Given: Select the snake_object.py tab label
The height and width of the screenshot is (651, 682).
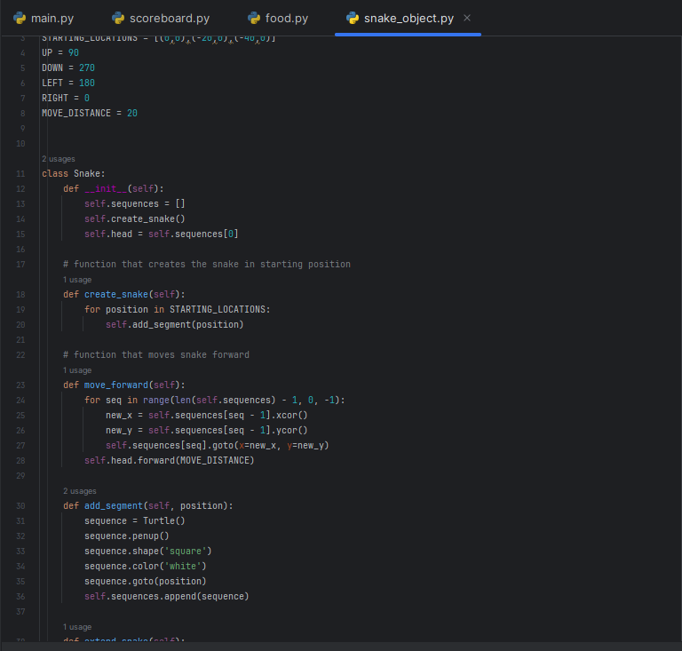Looking at the screenshot, I should click(408, 18).
